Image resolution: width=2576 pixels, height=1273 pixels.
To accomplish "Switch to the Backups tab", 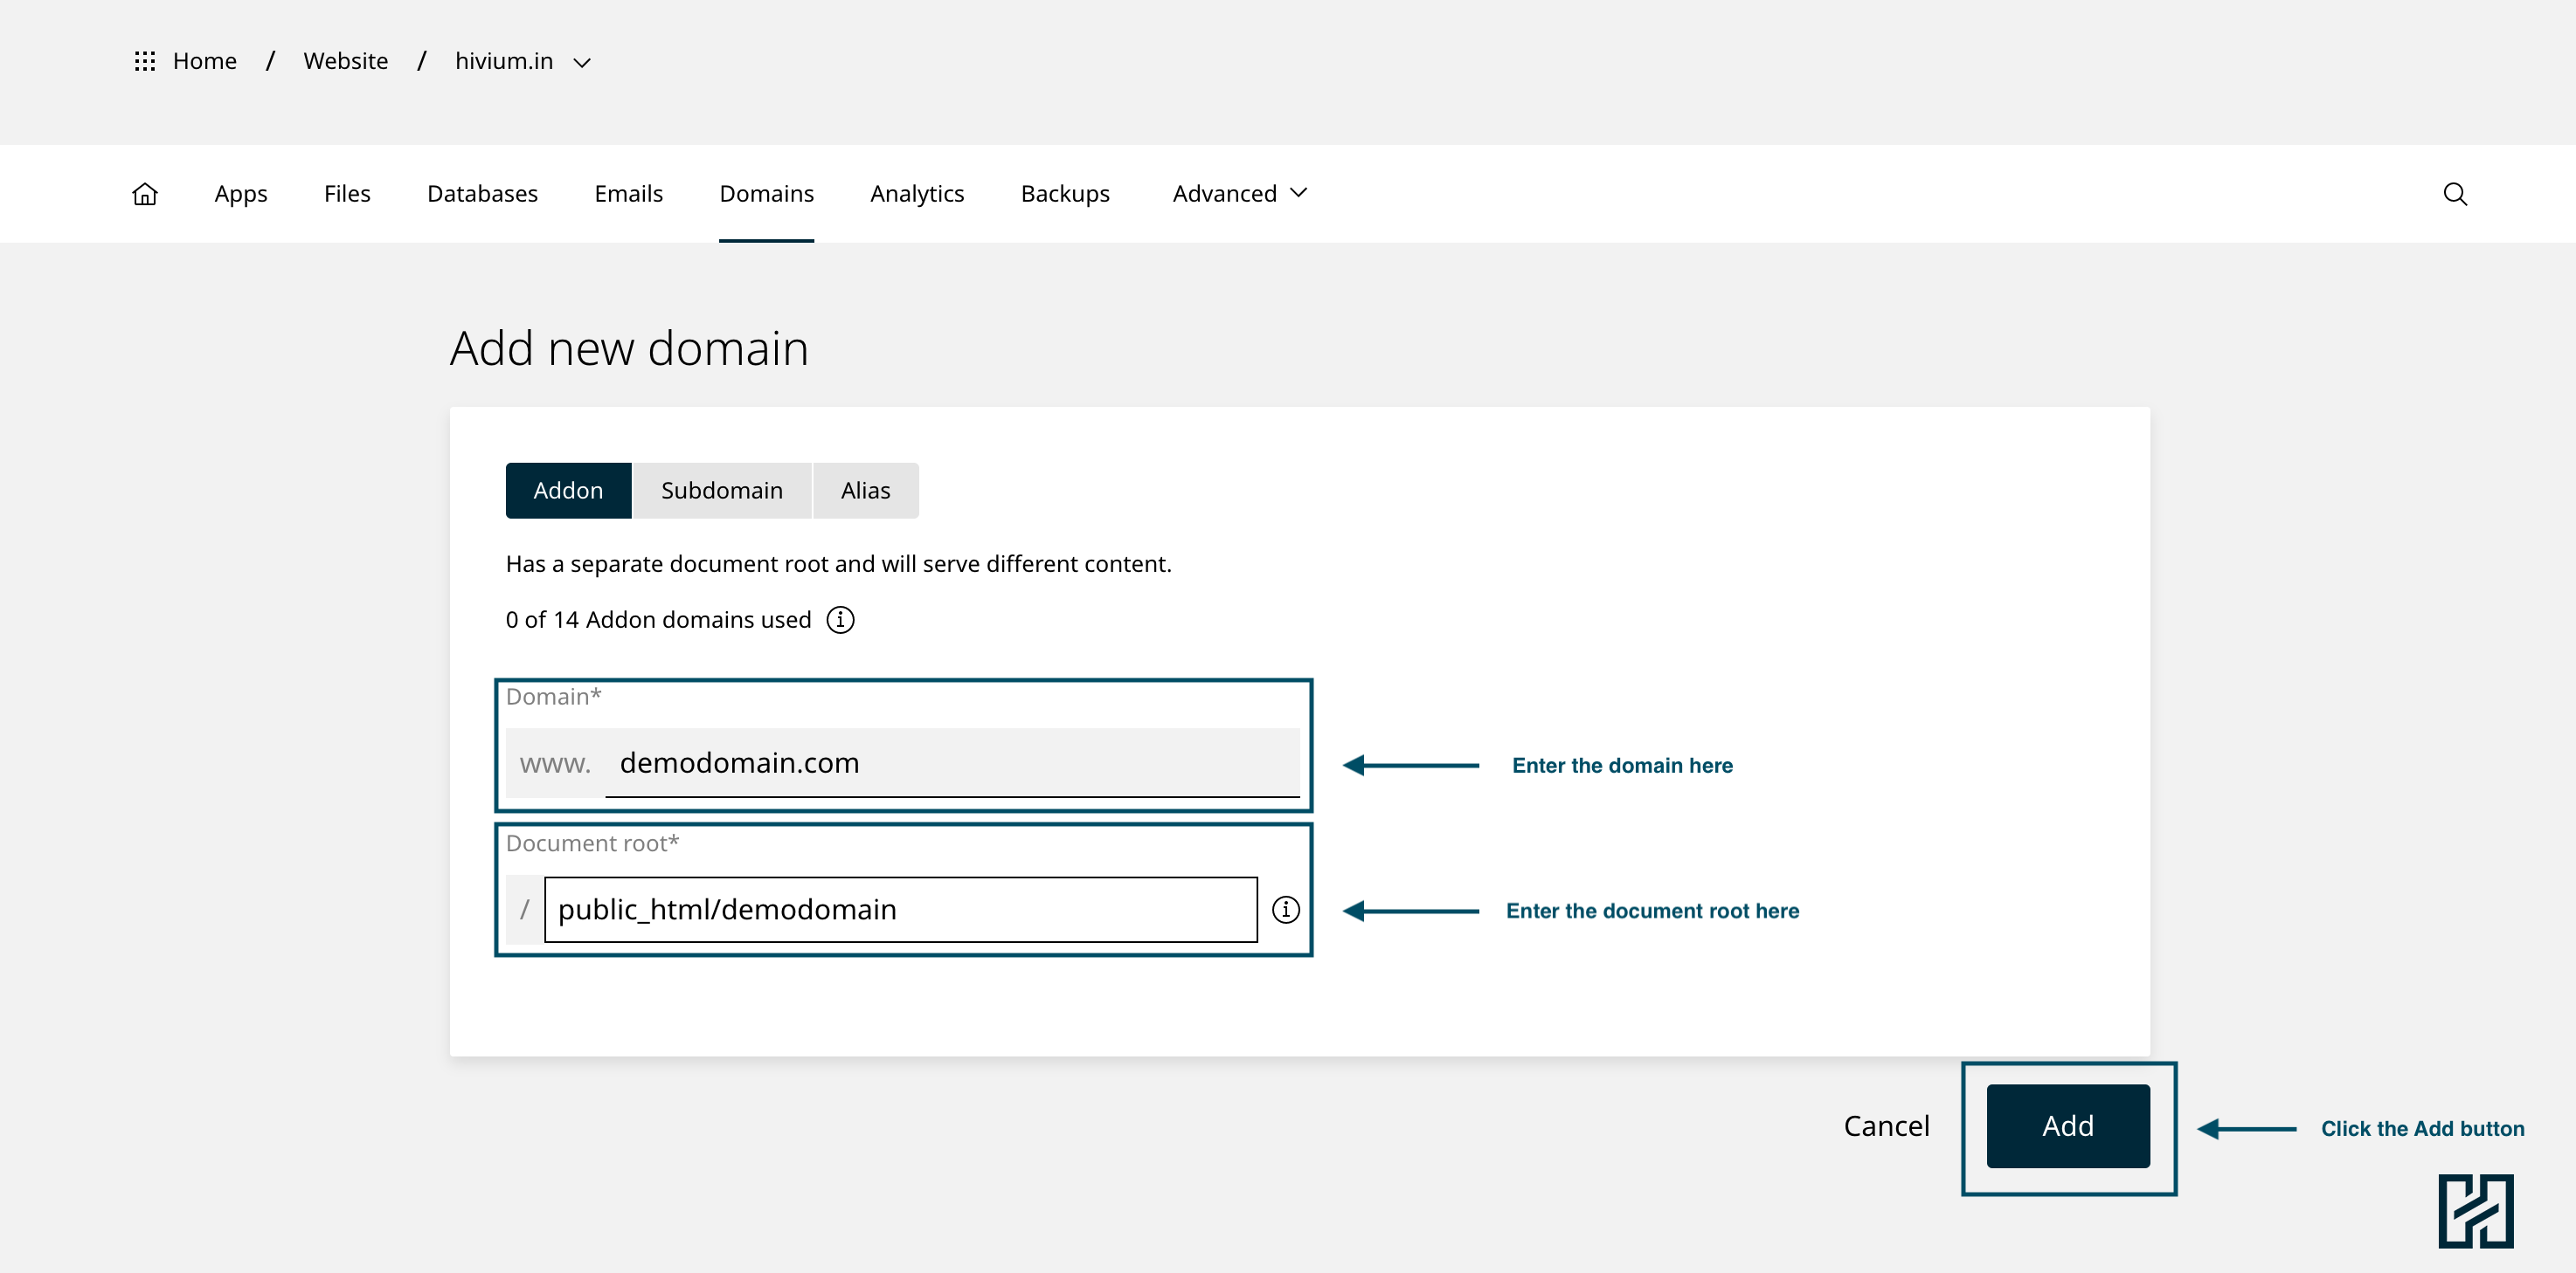I will 1064,194.
